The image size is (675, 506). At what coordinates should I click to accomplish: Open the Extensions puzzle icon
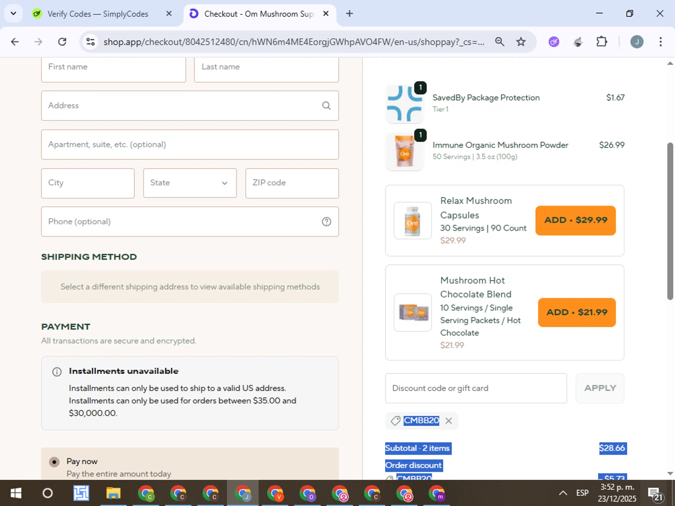(602, 42)
